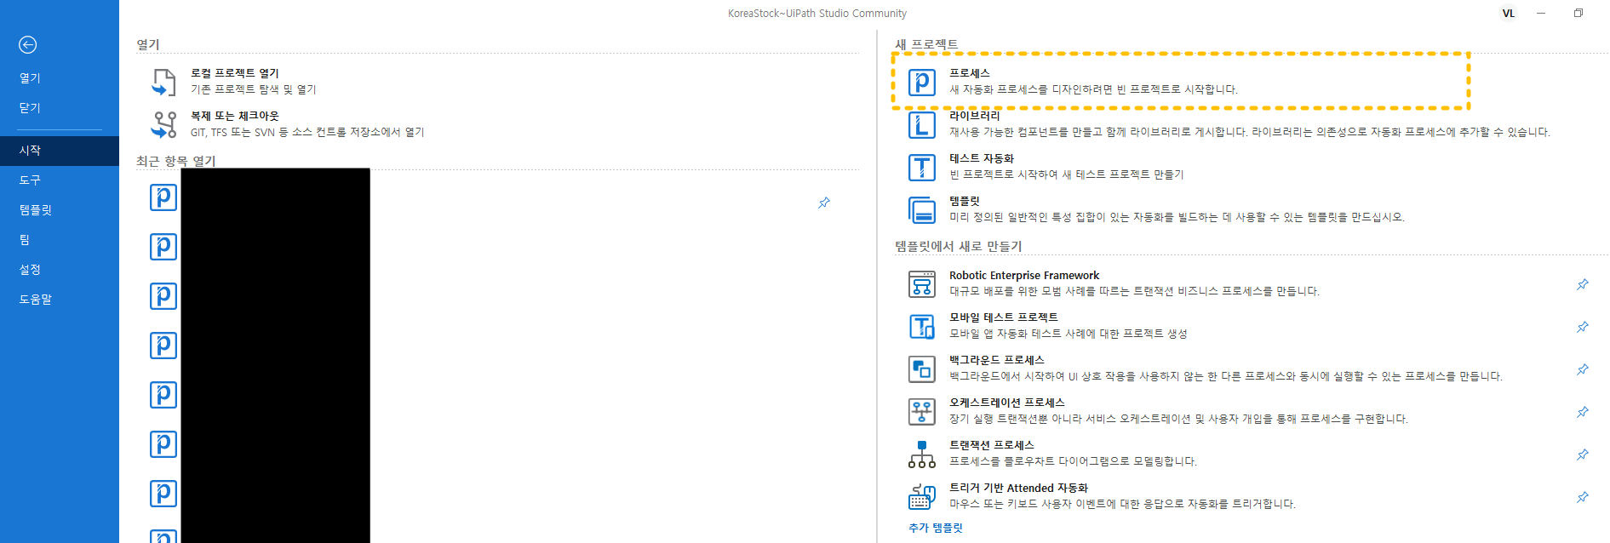The width and height of the screenshot is (1610, 543).
Task: Go to the 템플릿 tab in sidebar
Action: click(36, 210)
